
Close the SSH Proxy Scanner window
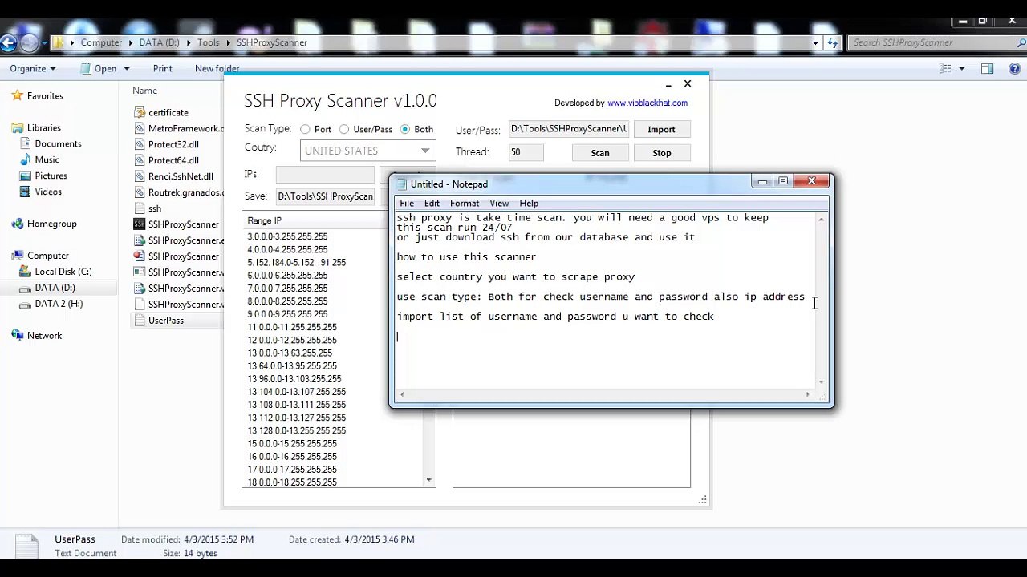coord(688,84)
